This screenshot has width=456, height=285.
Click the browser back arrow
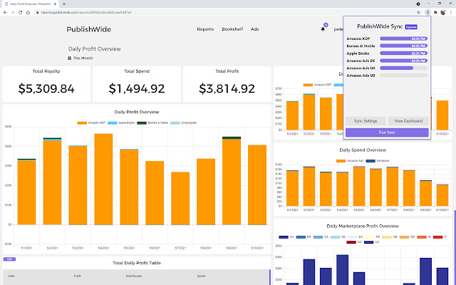5,12
